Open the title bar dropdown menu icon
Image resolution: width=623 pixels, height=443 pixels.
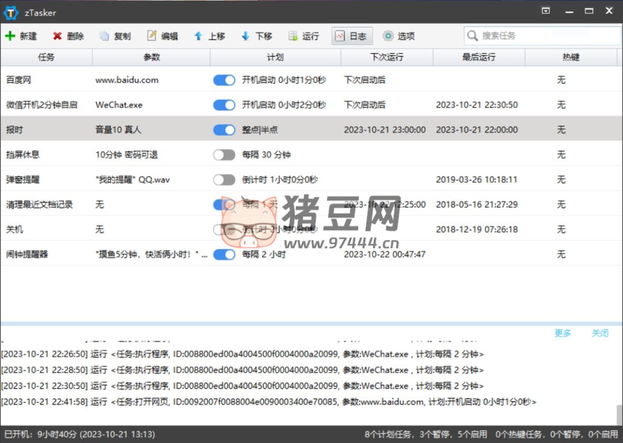(546, 11)
